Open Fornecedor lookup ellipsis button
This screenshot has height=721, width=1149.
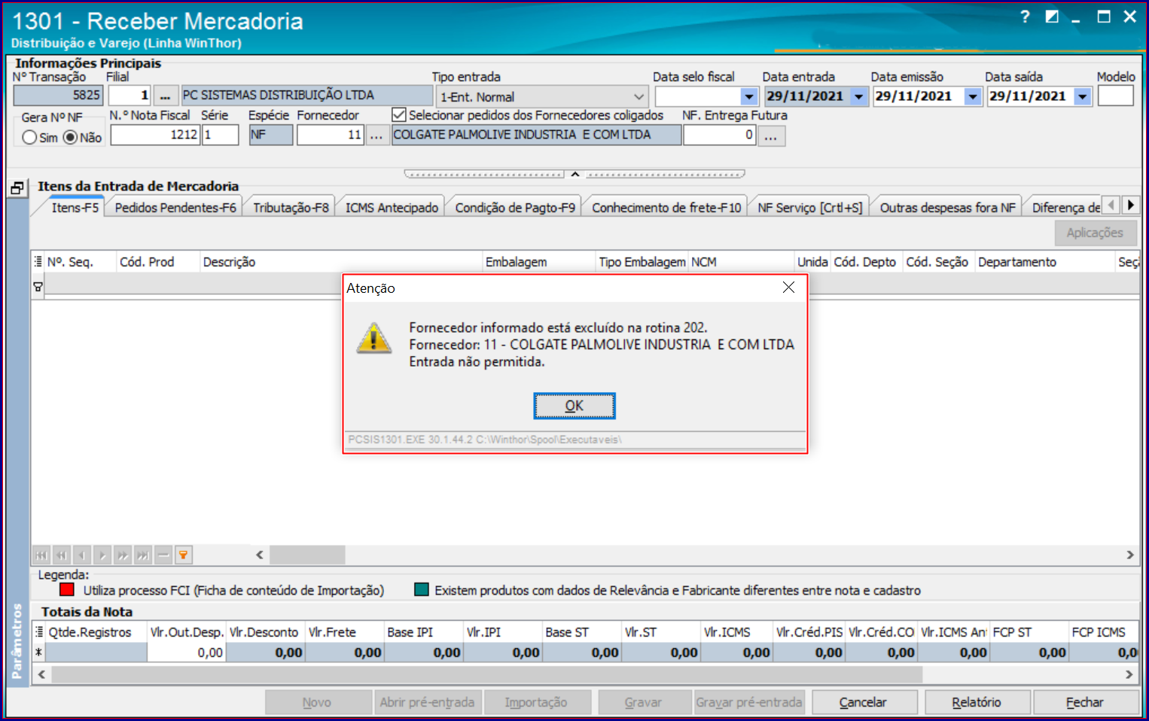pyautogui.click(x=376, y=135)
